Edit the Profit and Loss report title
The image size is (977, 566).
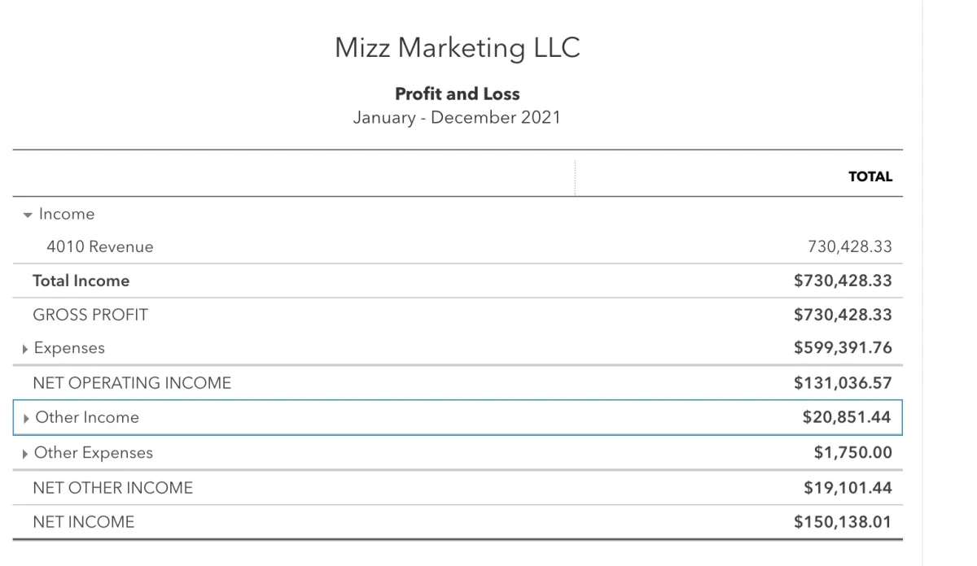pyautogui.click(x=457, y=94)
